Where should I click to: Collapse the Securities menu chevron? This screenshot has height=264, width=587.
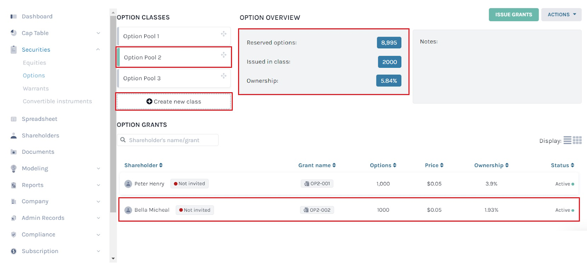pyautogui.click(x=98, y=49)
